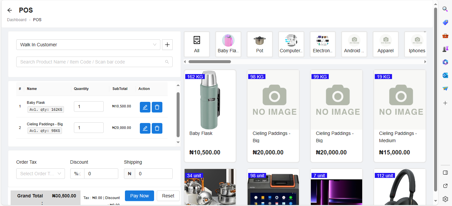Filter by Baby Flask category

click(228, 44)
